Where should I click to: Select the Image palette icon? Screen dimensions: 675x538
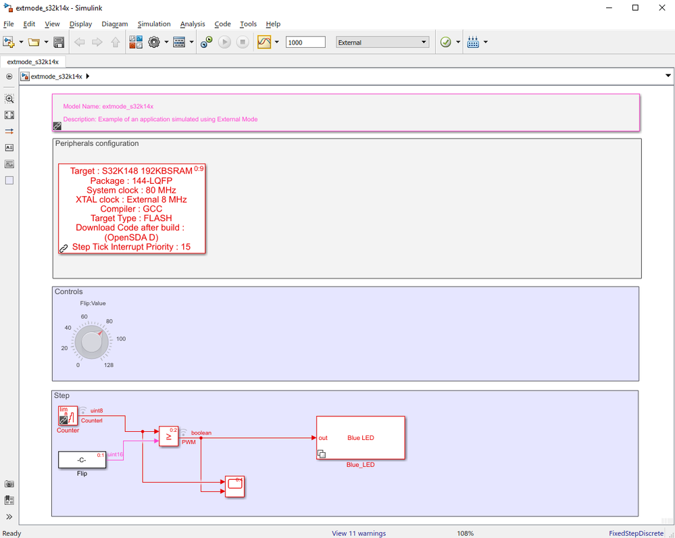pos(9,164)
